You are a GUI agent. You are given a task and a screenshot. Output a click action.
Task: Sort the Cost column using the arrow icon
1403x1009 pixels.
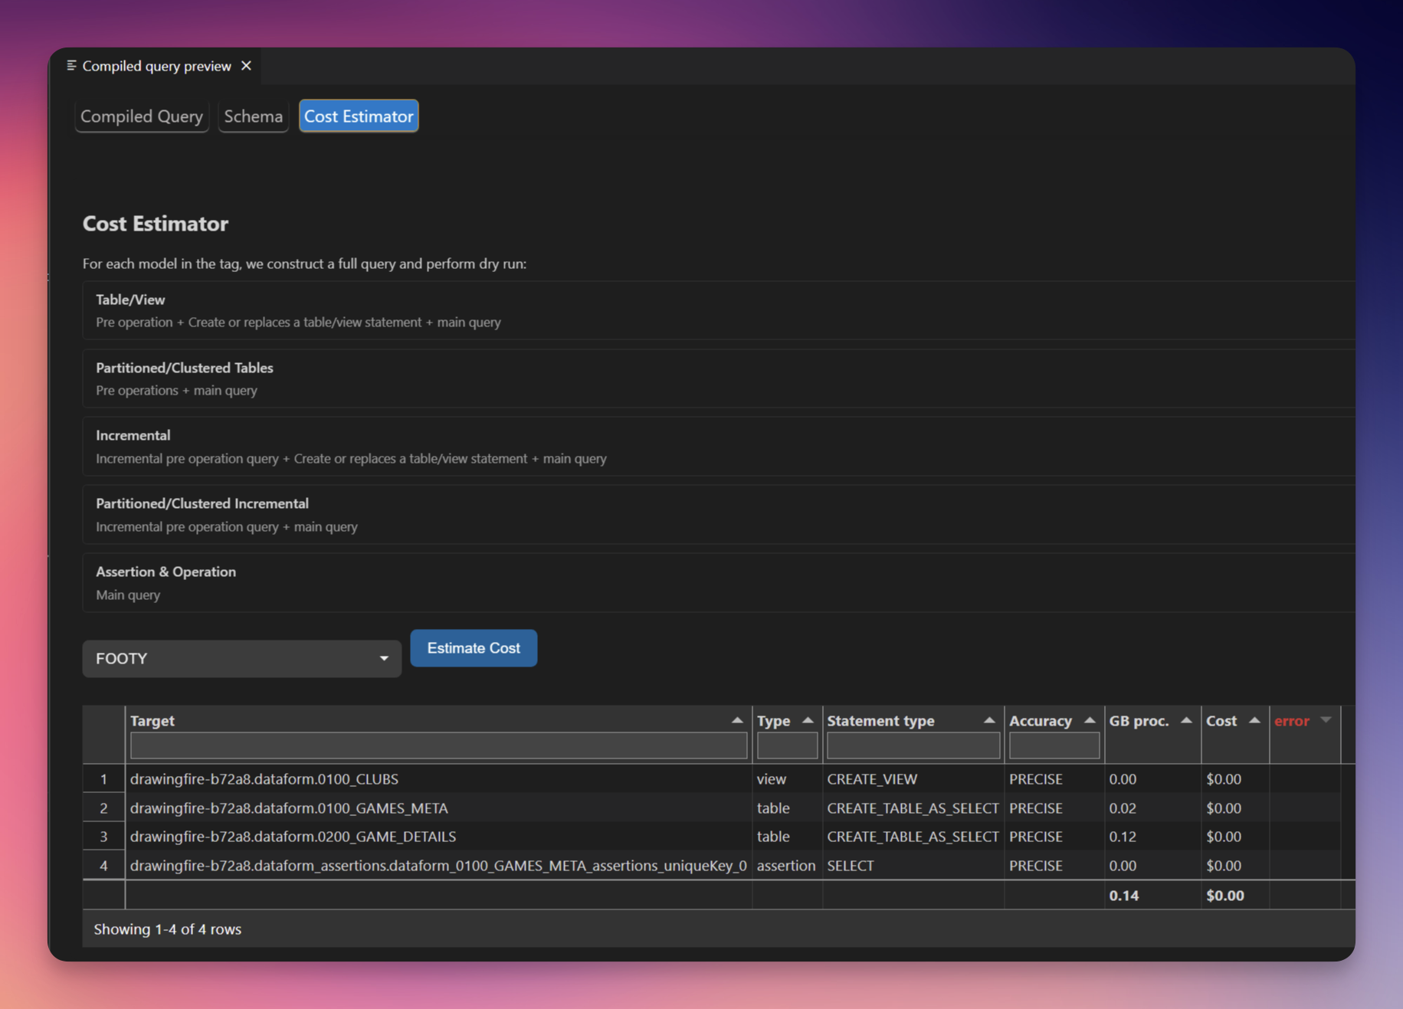[1255, 720]
